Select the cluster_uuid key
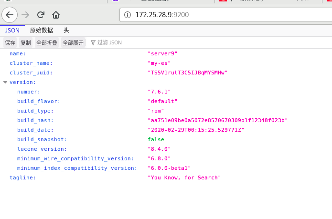The image size is (332, 219). pyautogui.click(x=31, y=73)
